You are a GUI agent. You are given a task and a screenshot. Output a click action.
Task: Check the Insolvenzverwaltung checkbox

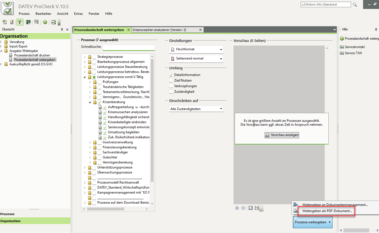tap(100, 142)
